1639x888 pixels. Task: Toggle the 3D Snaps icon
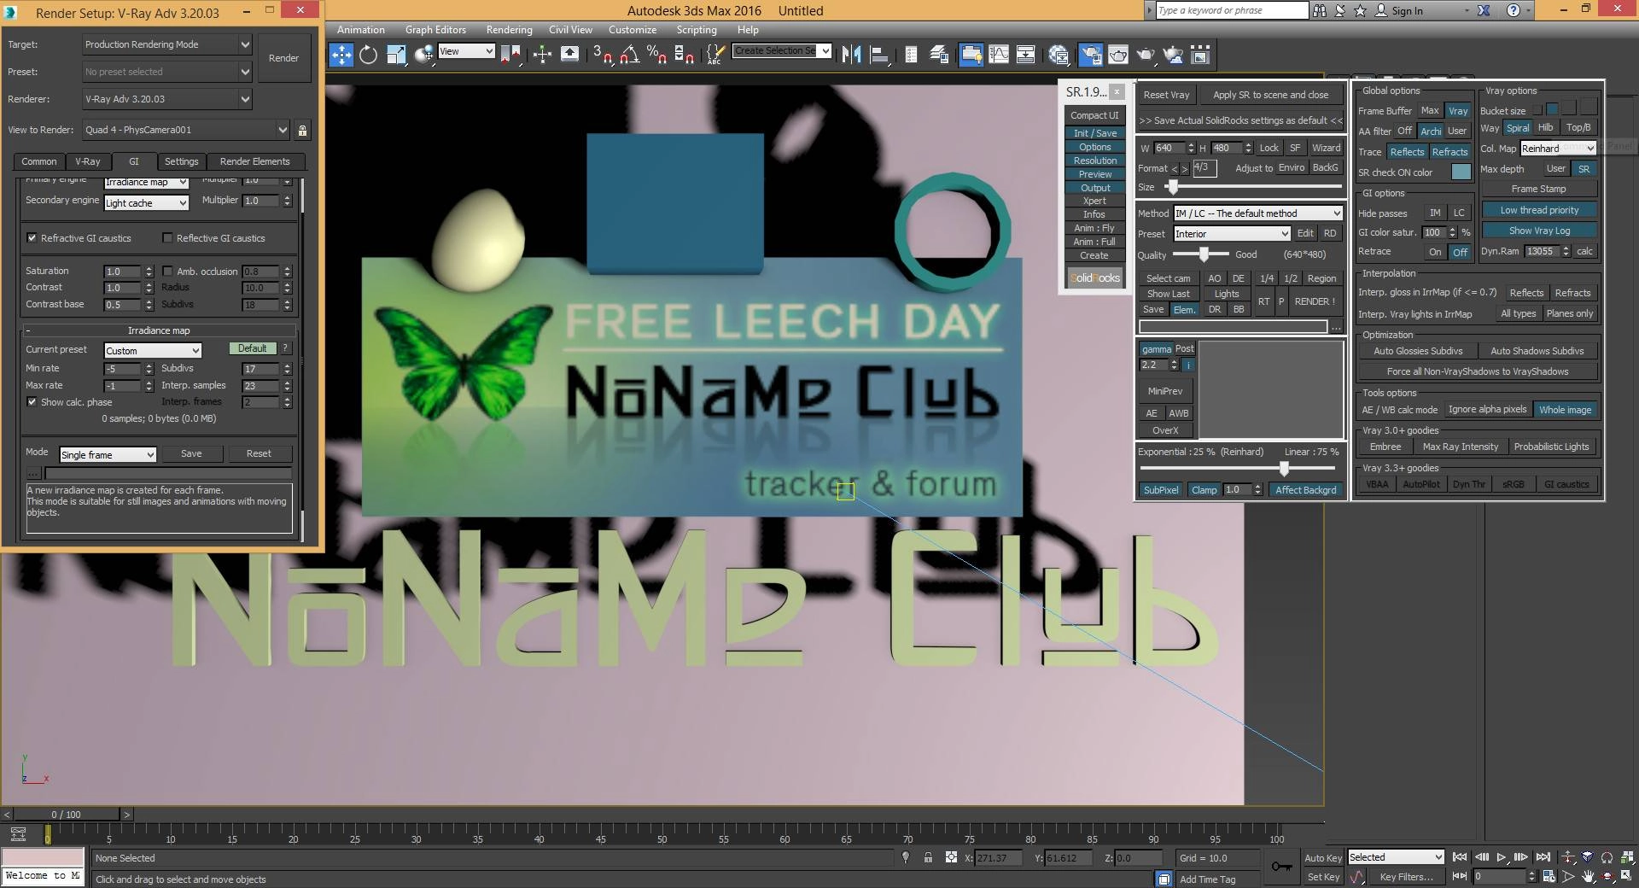tap(602, 55)
